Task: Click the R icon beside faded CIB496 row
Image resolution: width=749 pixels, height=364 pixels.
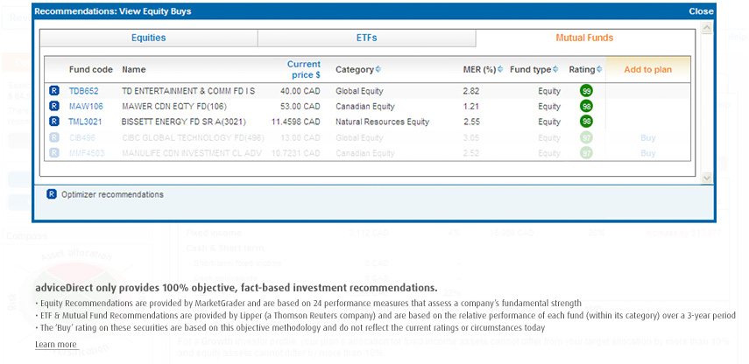Action: click(54, 138)
